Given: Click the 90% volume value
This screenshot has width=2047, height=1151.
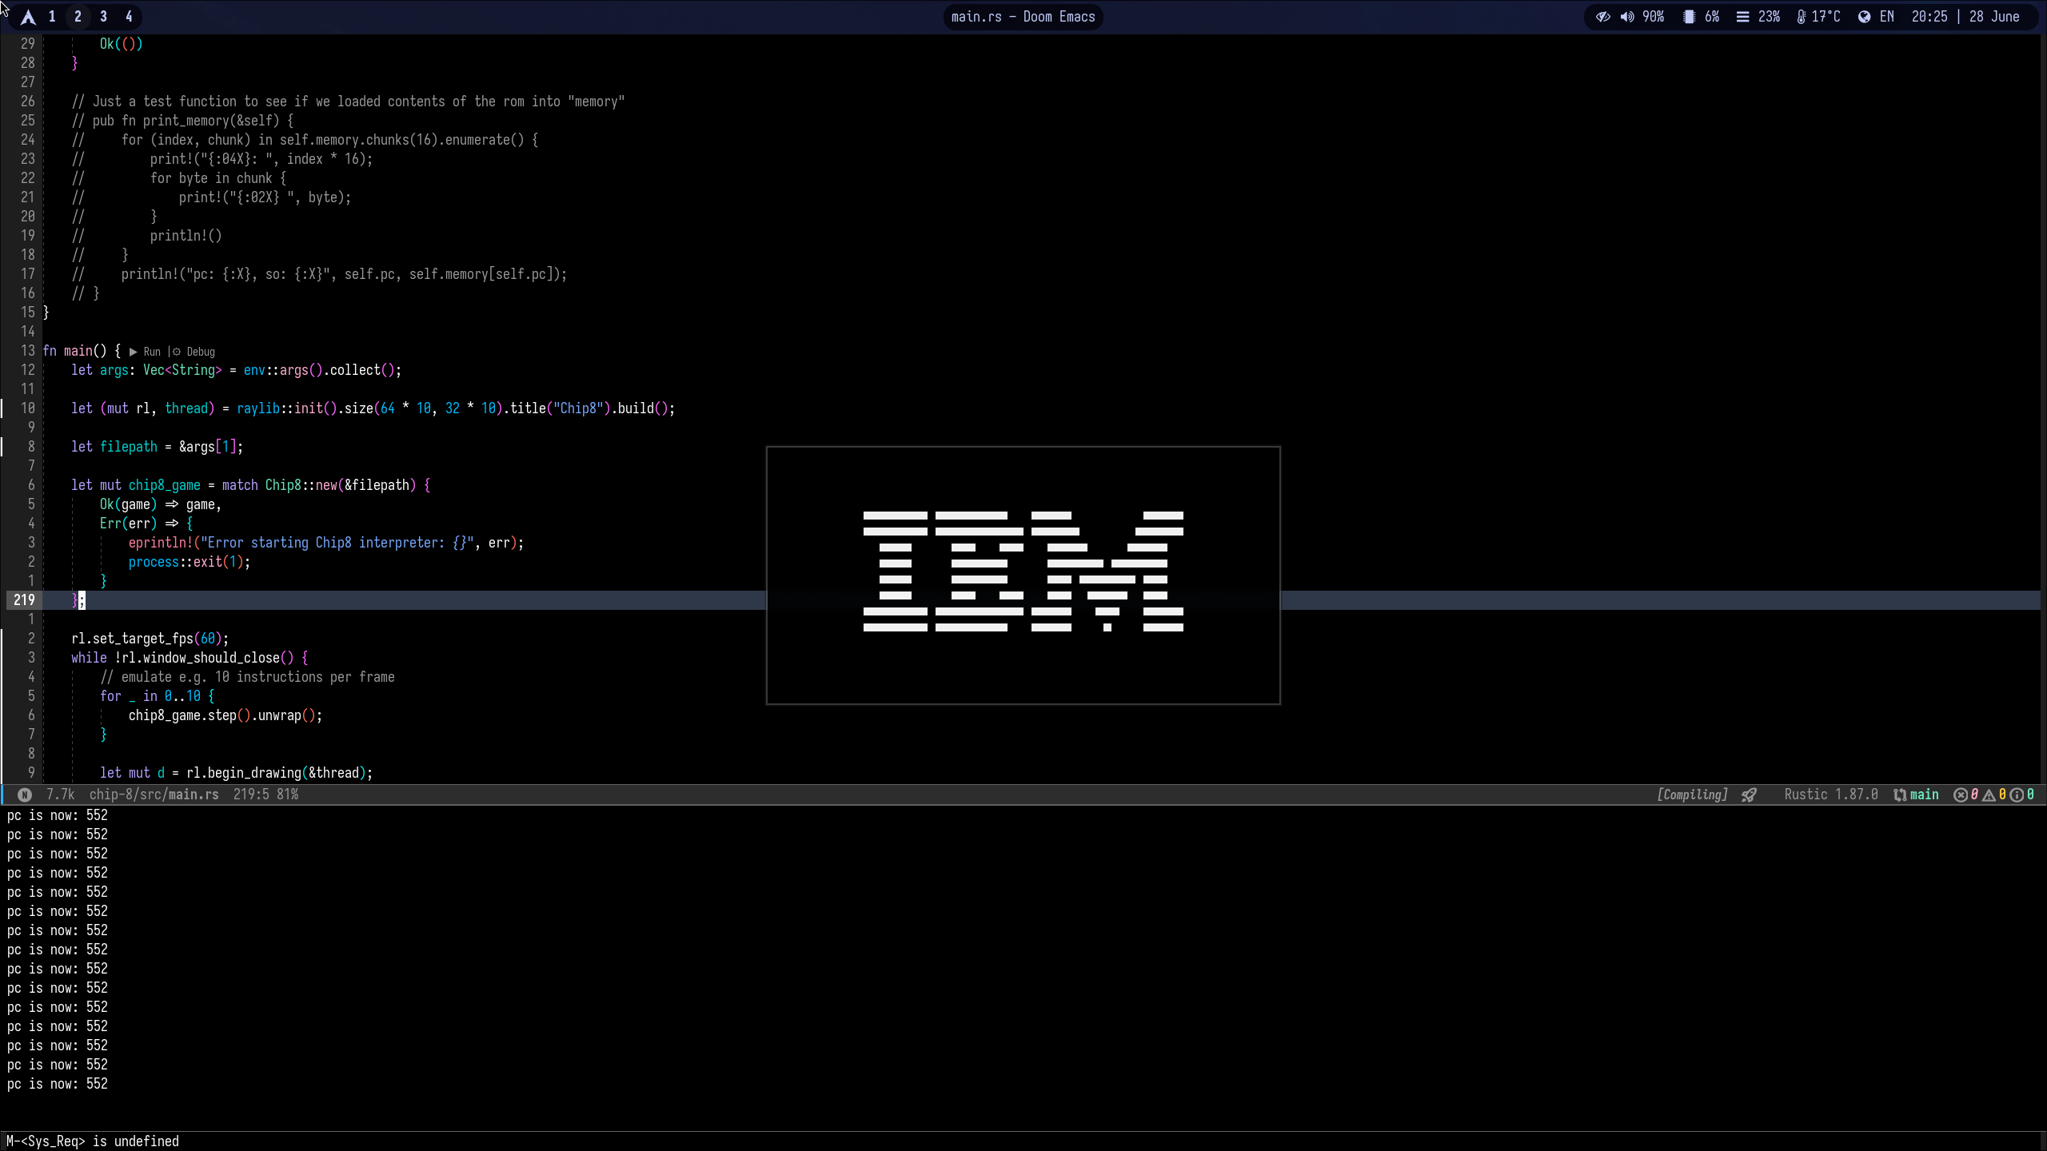Looking at the screenshot, I should (1653, 17).
